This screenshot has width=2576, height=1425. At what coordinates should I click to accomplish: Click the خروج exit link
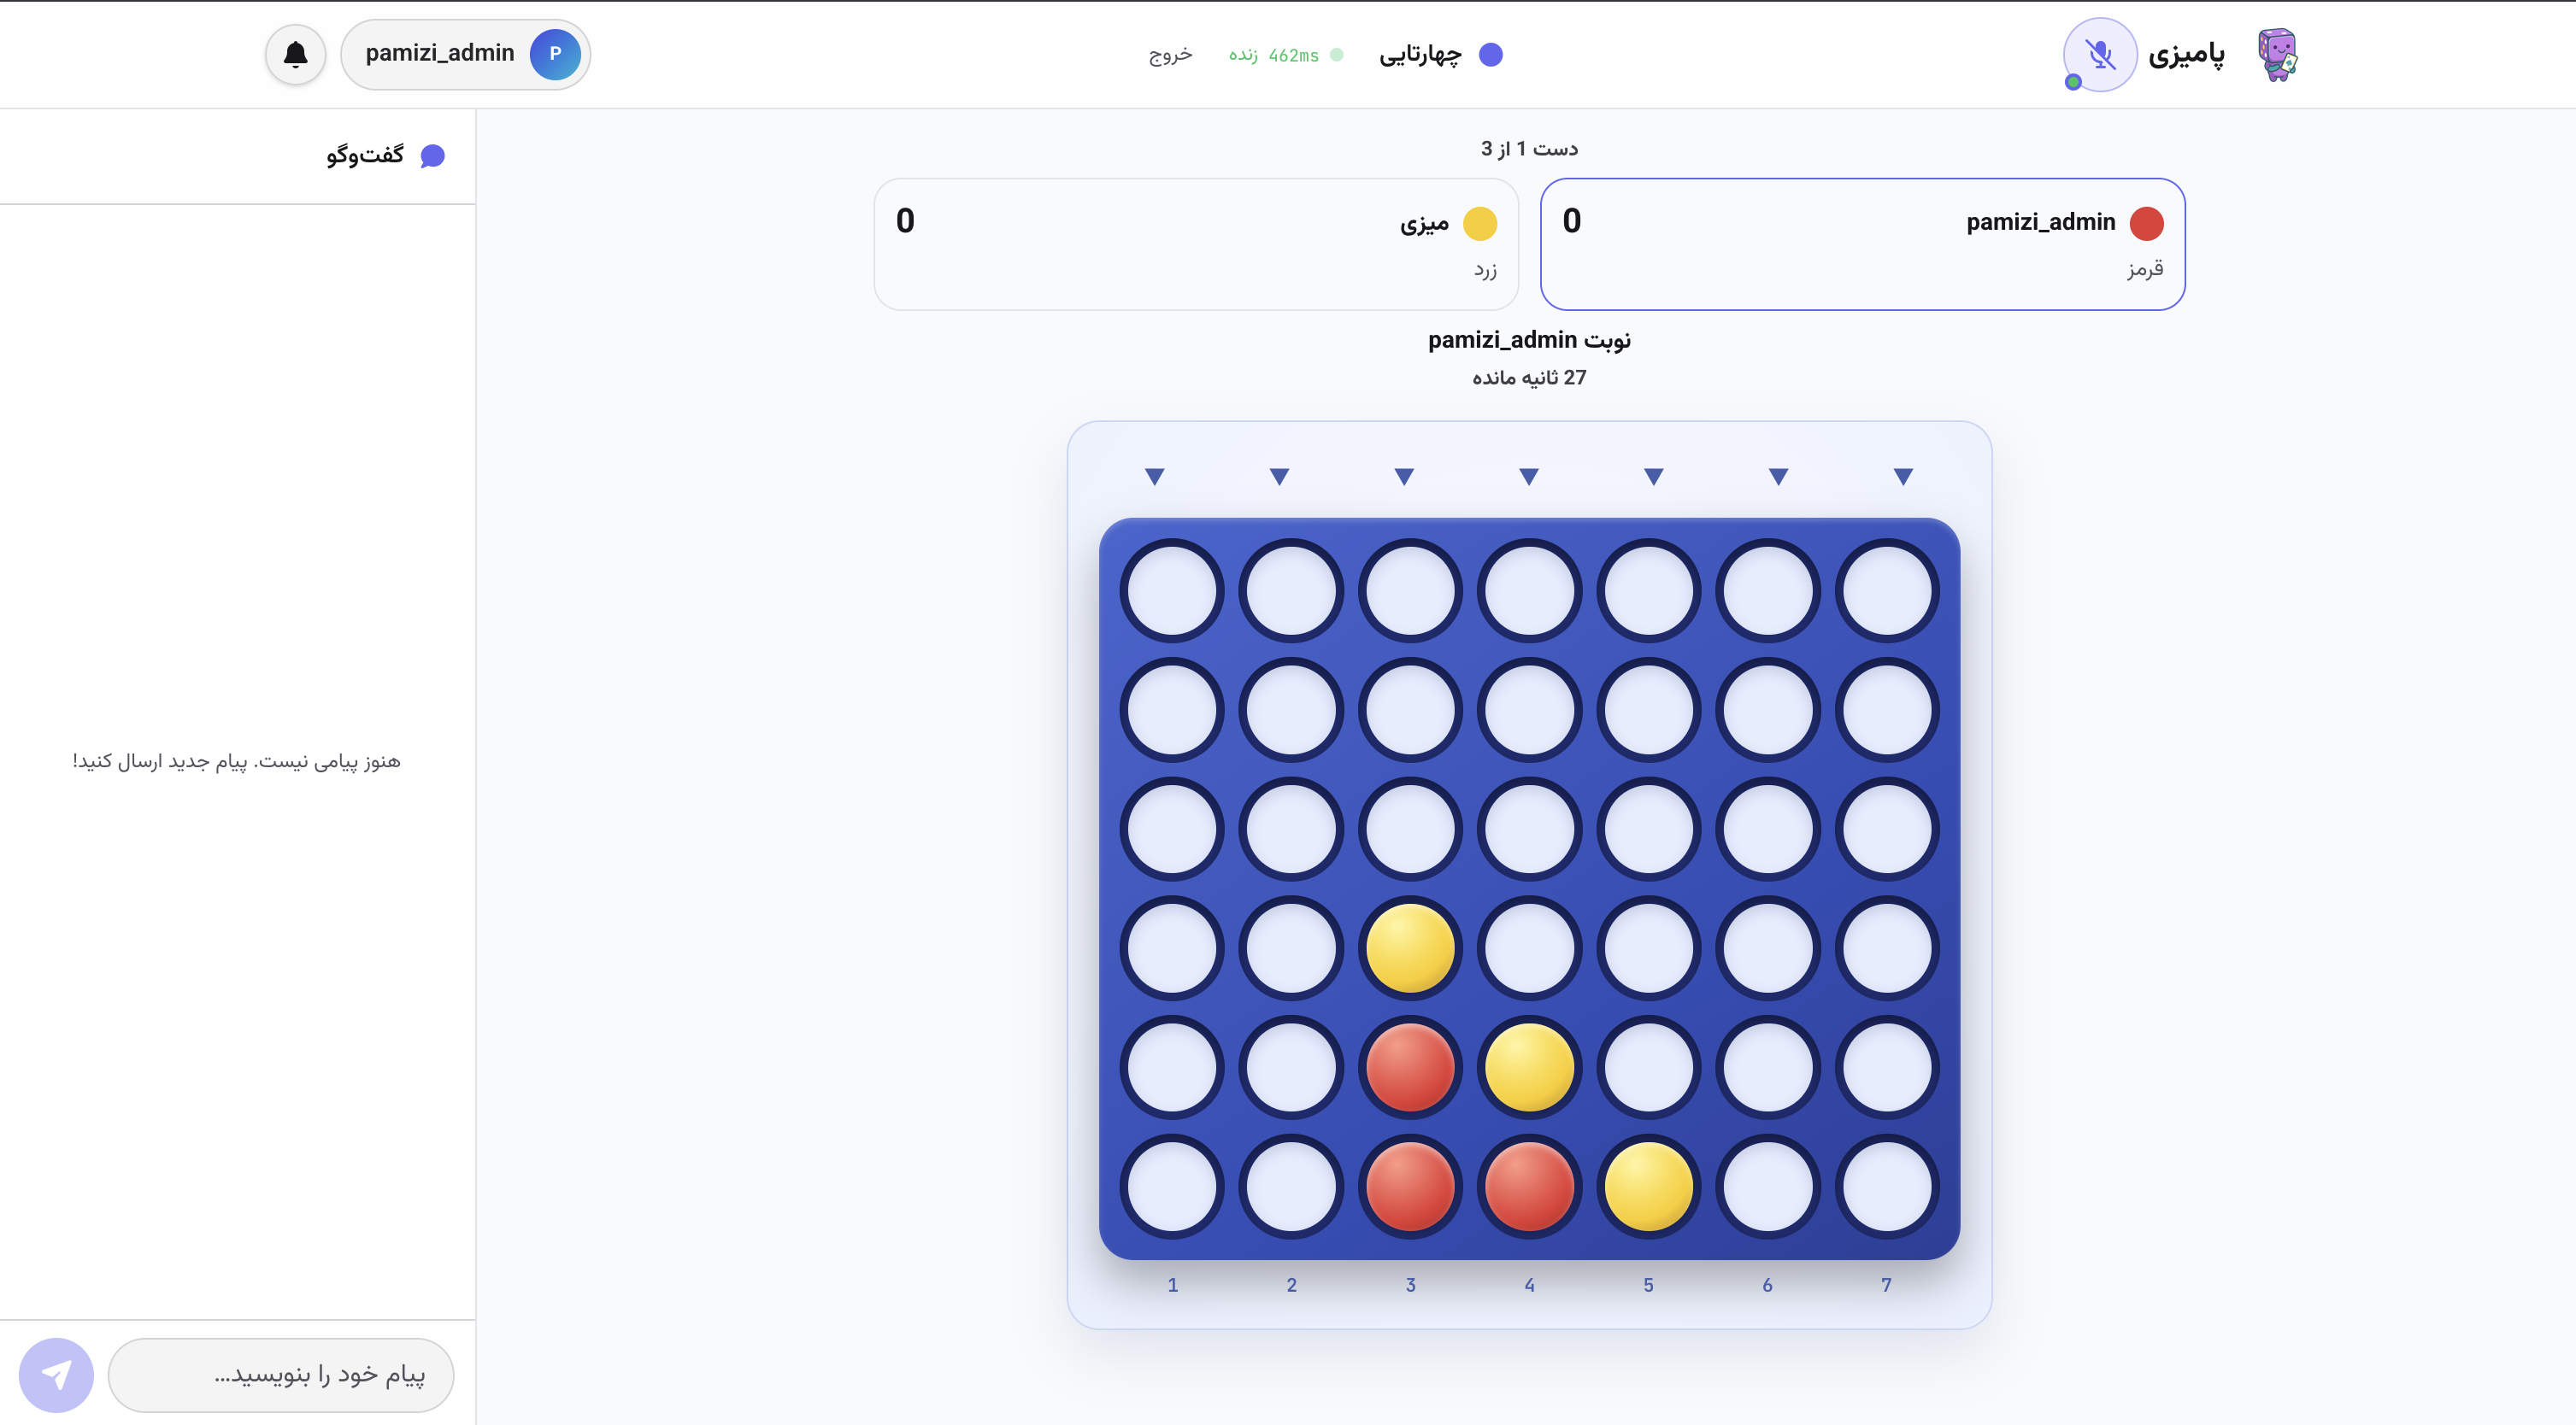(x=1170, y=55)
